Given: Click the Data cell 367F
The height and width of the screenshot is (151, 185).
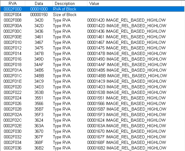Looking at the screenshot, I should 39,137.
